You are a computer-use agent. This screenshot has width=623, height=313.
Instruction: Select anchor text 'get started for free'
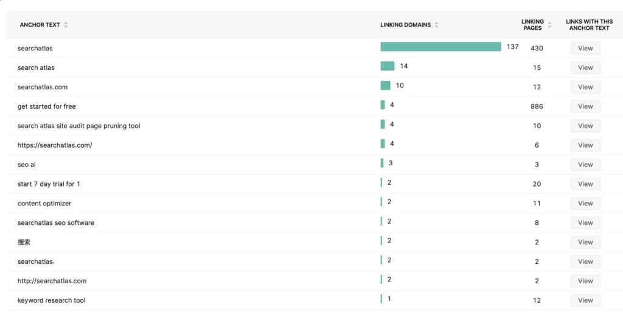point(46,106)
